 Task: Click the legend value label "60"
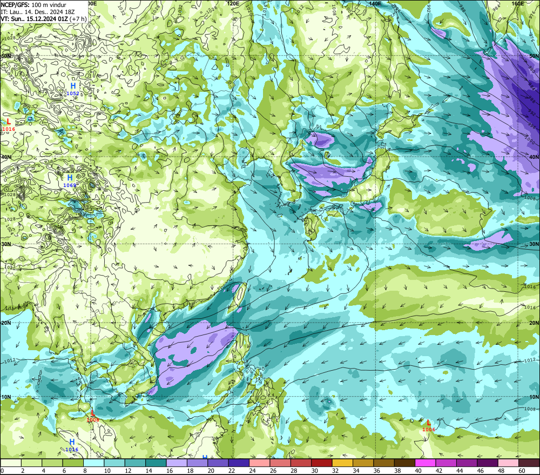522,471
